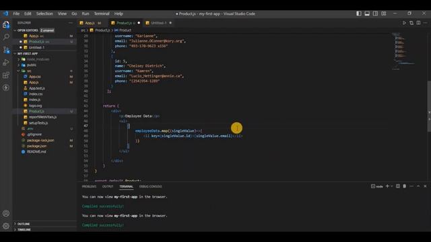Click the Run Code play icon
The width and height of the screenshot is (431, 242).
coord(404,23)
